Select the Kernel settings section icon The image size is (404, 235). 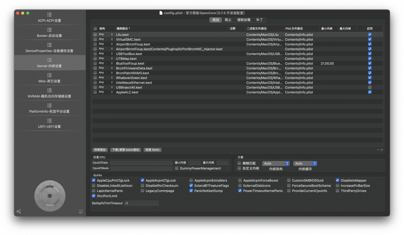tap(49, 60)
